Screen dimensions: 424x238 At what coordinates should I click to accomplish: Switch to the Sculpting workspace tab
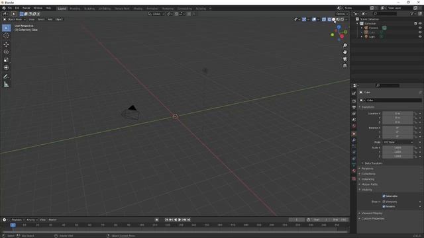coord(89,9)
